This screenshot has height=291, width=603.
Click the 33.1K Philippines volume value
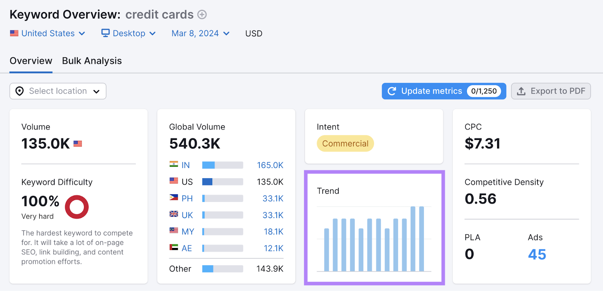coord(273,199)
